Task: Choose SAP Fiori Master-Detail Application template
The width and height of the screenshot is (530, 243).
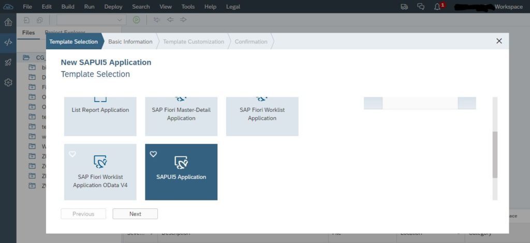Action: point(181,116)
